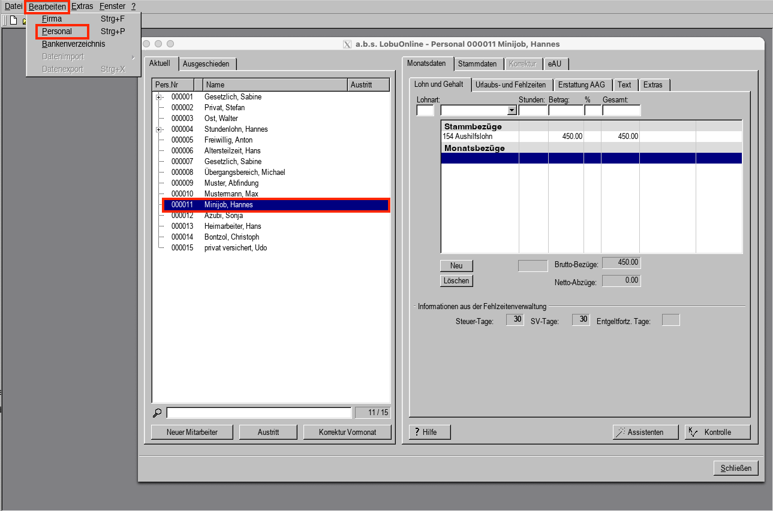Image resolution: width=773 pixels, height=511 pixels.
Task: Open the Stammdaten tab
Action: (x=477, y=64)
